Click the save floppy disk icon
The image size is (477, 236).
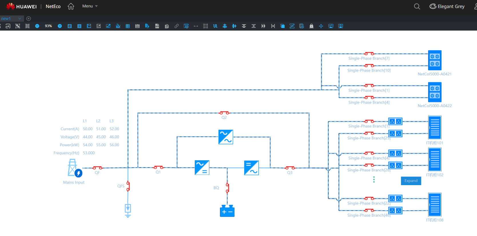click(x=137, y=26)
